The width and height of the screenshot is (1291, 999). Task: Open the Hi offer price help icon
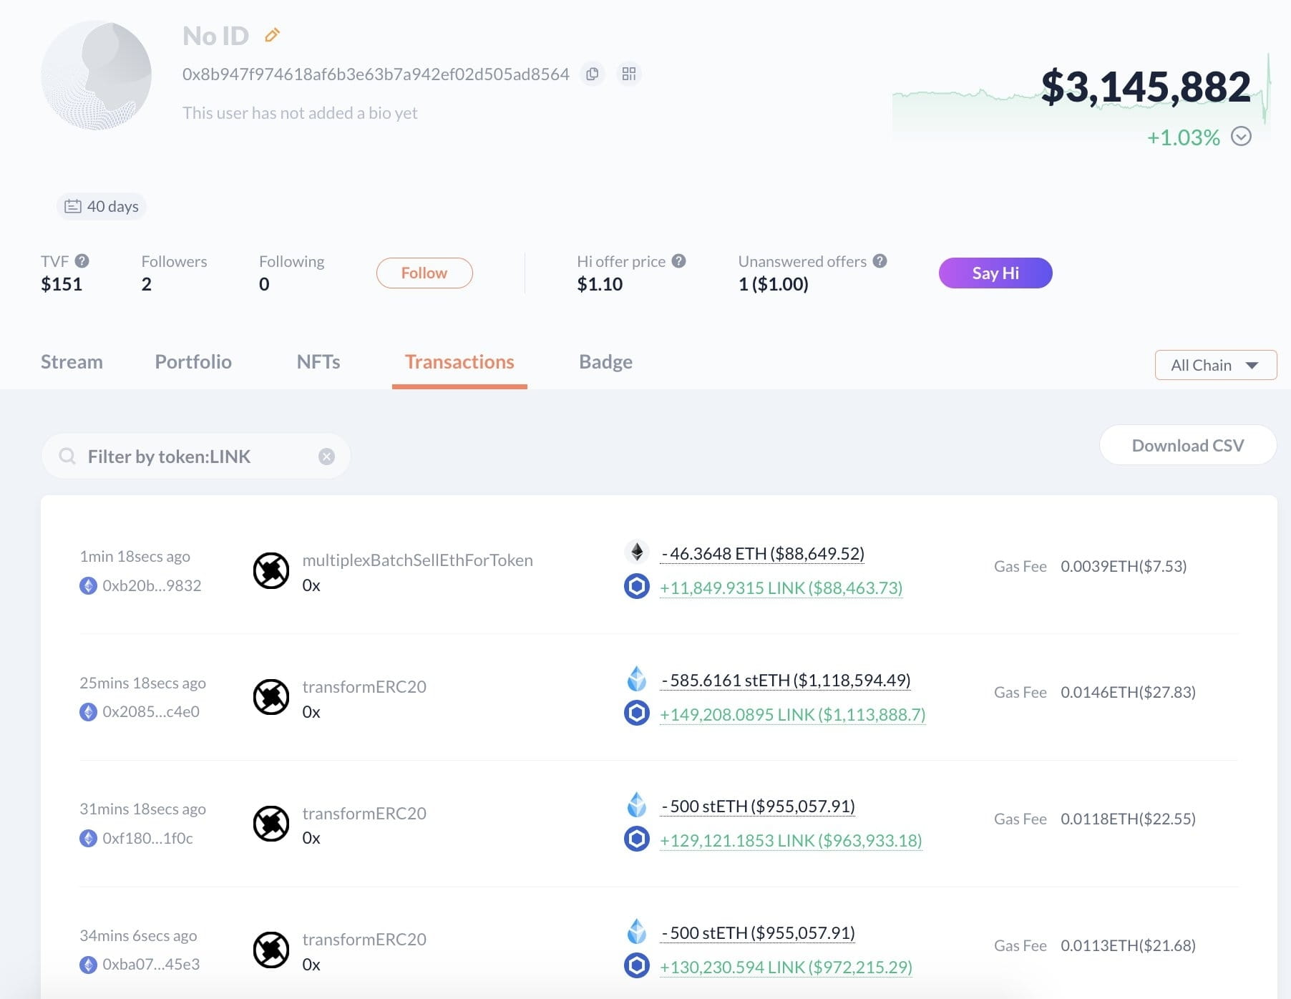[679, 261]
